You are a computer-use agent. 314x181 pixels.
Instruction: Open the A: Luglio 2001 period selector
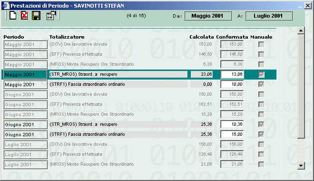click(269, 16)
